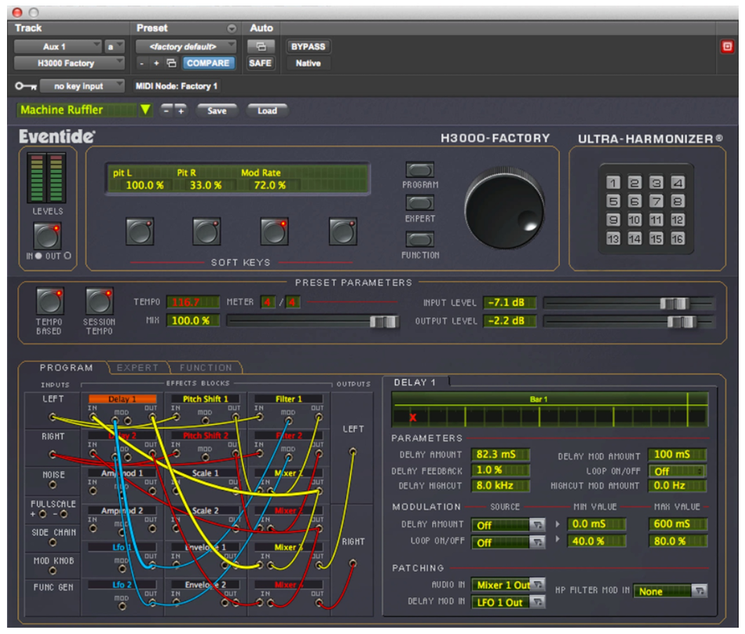Screen dimensions: 745x634
Task: Click the key input icon next to no key input
Action: click(25, 86)
